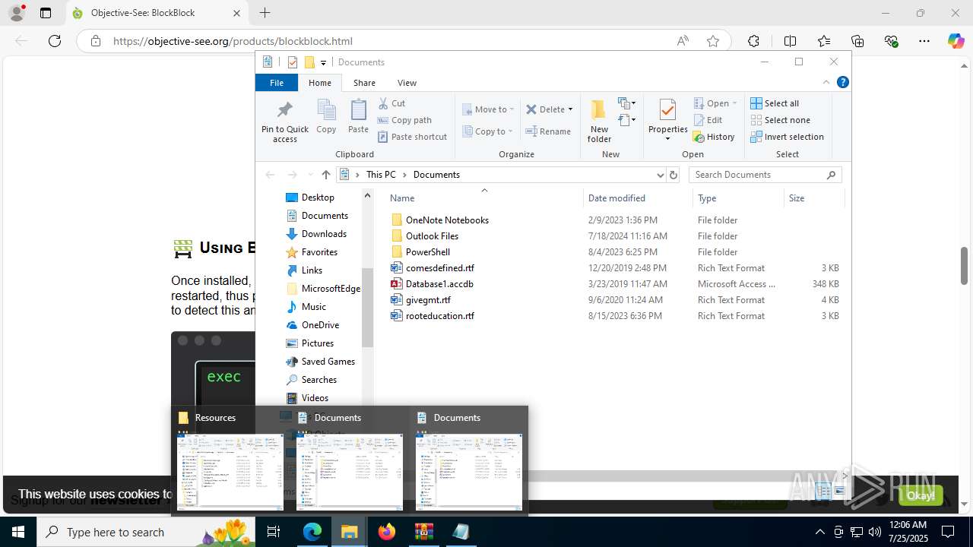This screenshot has width=973, height=547.
Task: Select the Home ribbon tab
Action: point(319,83)
